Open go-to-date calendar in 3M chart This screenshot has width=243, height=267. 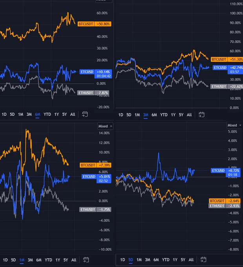point(201,115)
